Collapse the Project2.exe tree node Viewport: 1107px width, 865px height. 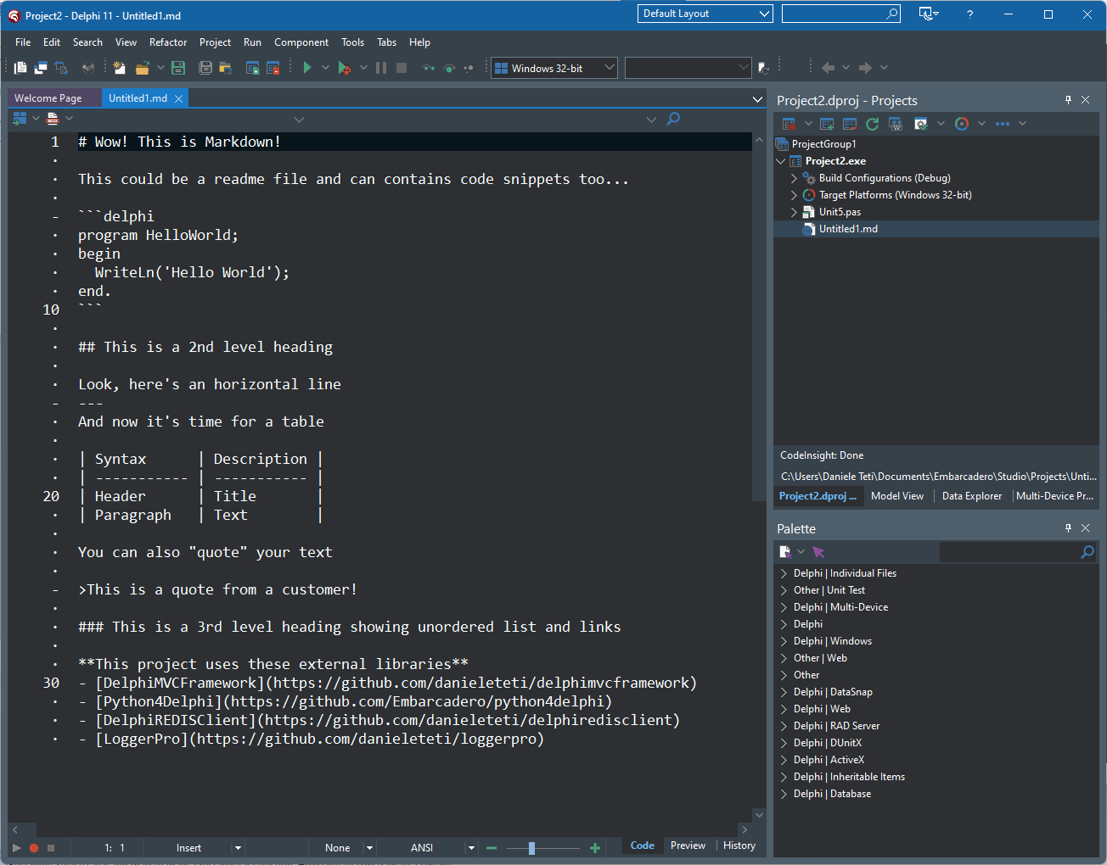(x=781, y=161)
